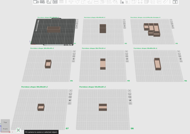This screenshot has width=190, height=134.
Task: Select the Move tool in toolbar
Action: (71, 2)
